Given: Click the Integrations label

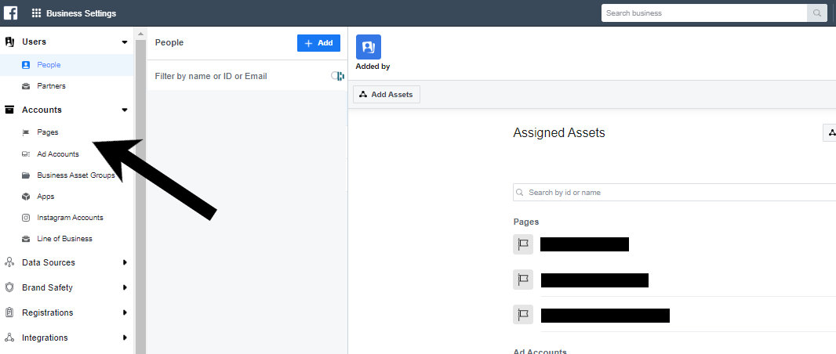Looking at the screenshot, I should tap(45, 338).
